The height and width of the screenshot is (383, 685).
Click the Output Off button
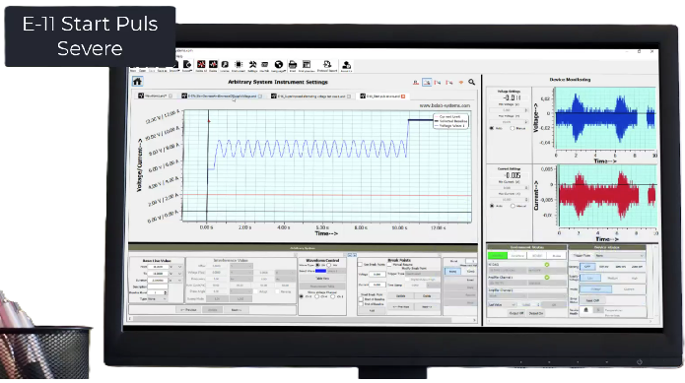(x=516, y=313)
